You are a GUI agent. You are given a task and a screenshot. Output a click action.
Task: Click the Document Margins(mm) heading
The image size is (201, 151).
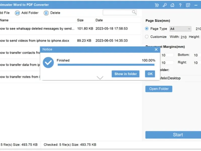tap(165, 47)
